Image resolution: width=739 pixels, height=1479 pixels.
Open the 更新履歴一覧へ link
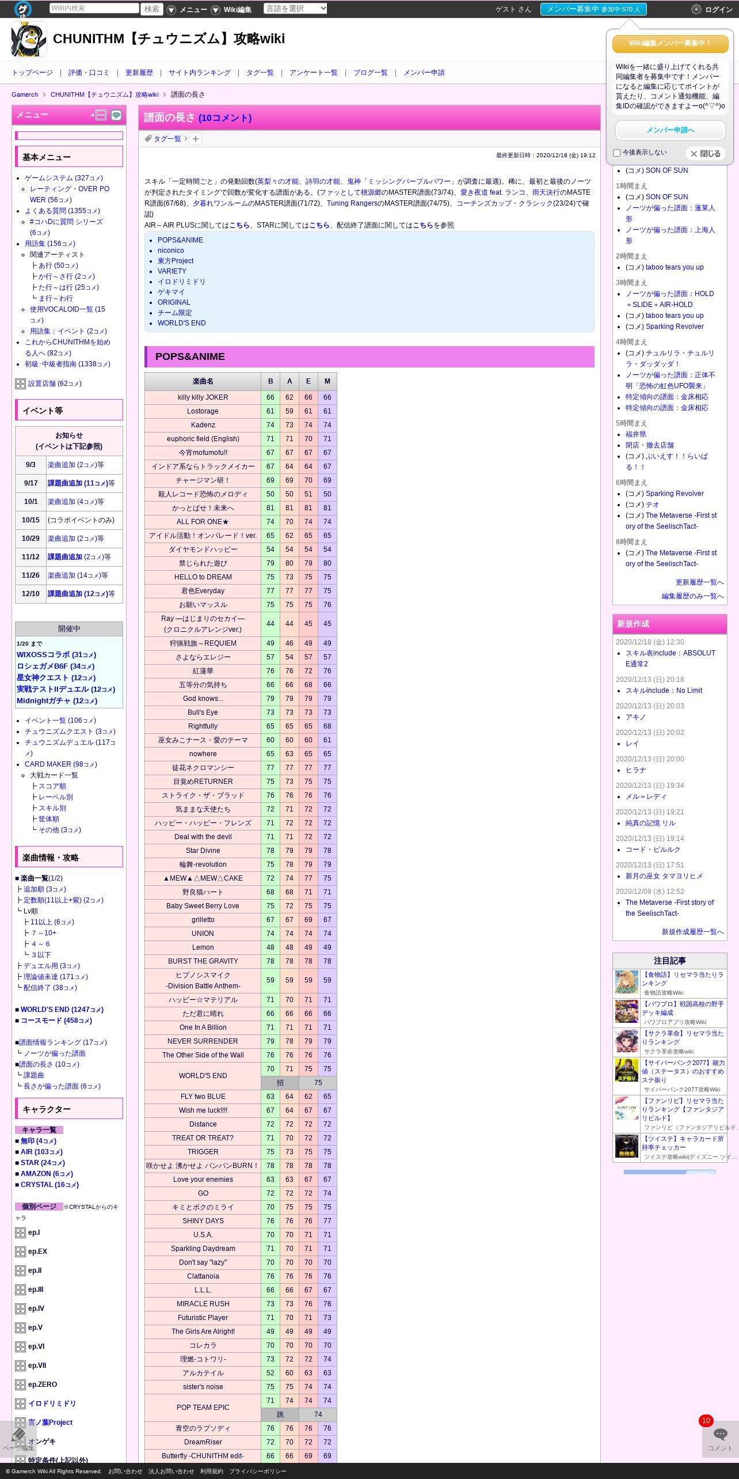pos(699,582)
